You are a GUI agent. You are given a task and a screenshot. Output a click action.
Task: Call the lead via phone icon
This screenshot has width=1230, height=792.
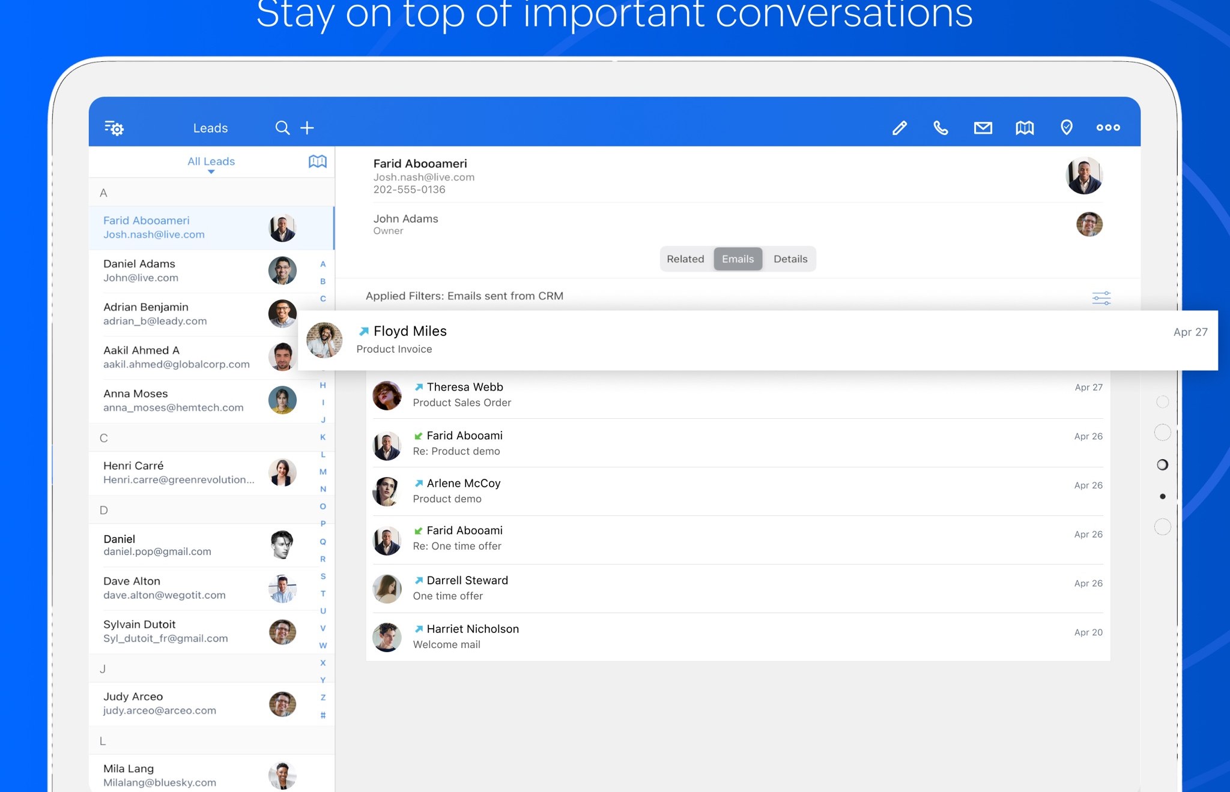click(x=941, y=128)
